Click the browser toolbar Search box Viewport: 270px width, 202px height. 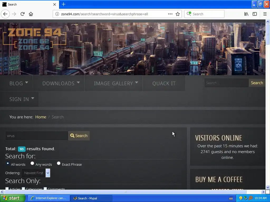point(204,14)
